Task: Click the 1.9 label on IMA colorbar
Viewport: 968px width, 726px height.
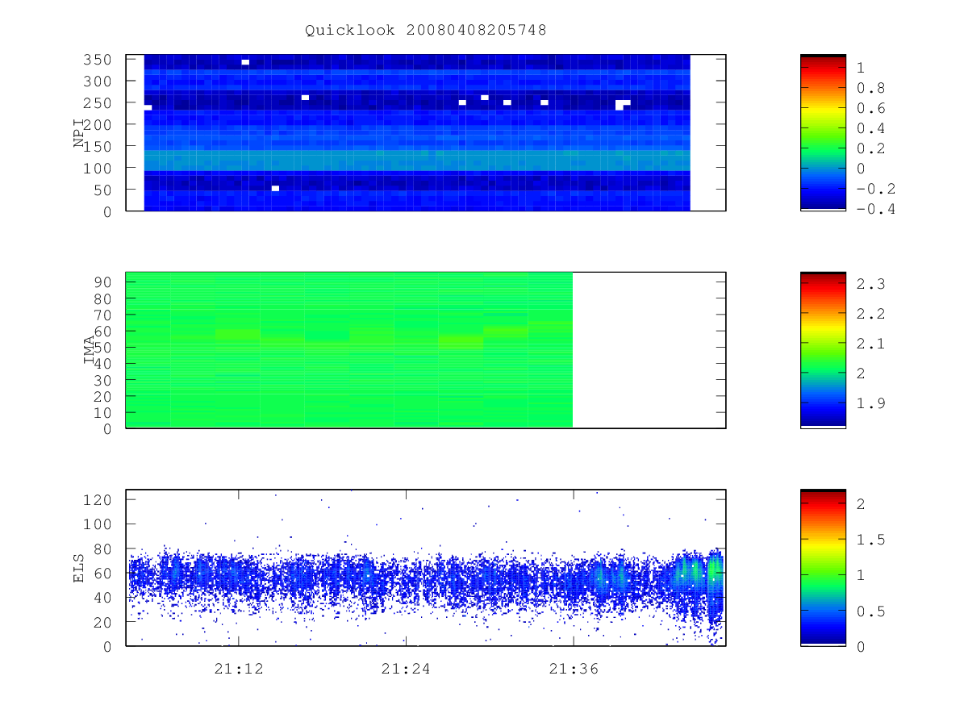Action: (870, 403)
